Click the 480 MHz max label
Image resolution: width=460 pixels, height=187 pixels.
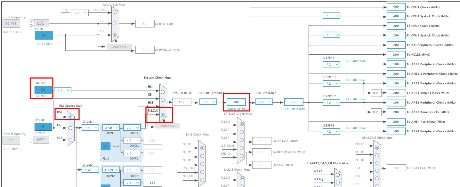click(237, 109)
